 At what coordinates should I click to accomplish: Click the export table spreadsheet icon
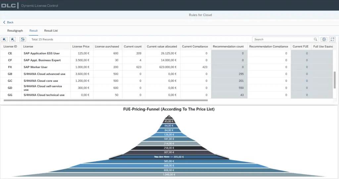[23, 39]
